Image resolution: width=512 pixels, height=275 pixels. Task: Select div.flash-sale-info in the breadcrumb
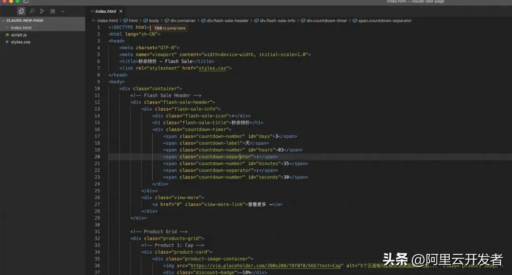coord(277,20)
